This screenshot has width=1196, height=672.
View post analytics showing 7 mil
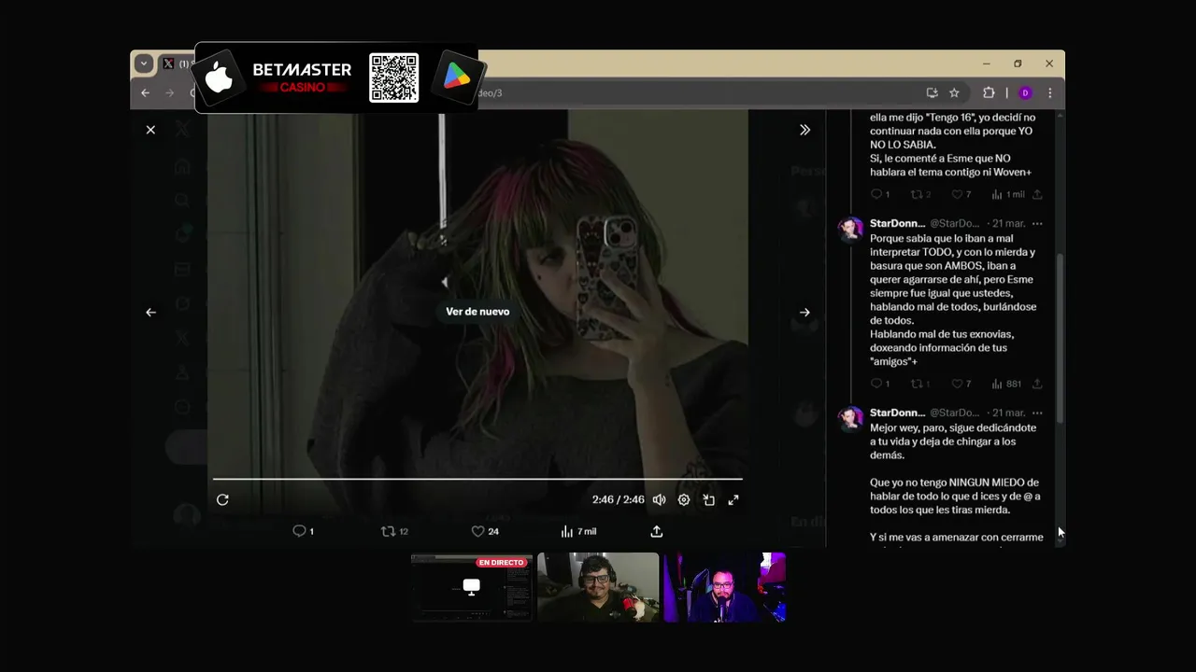[578, 531]
